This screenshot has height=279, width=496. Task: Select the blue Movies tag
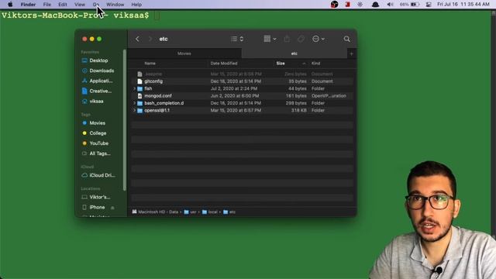coord(97,122)
